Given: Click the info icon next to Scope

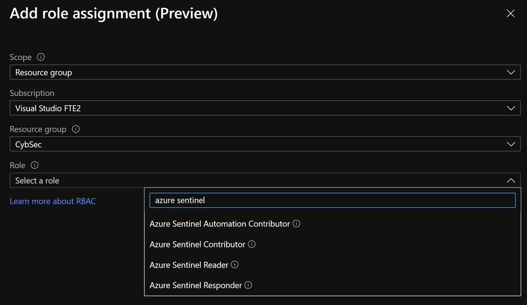Looking at the screenshot, I should [x=41, y=57].
